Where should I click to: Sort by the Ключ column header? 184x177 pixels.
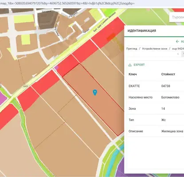pyautogui.click(x=133, y=74)
